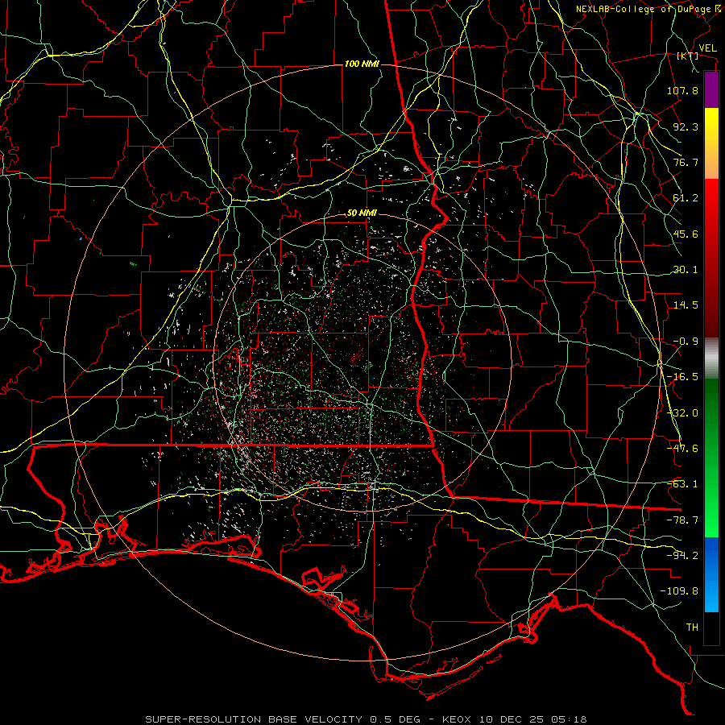Click the red segment of velocity color bar
Viewport: 725px width, 725px height.
tap(711, 258)
